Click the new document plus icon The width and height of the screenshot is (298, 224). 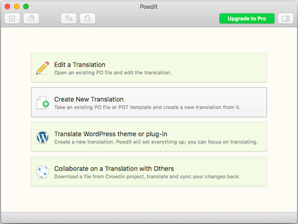43,102
